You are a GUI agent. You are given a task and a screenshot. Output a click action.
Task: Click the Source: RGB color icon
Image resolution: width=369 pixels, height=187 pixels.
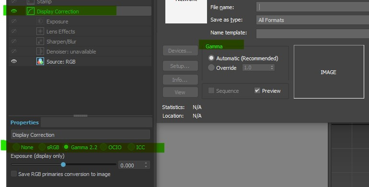[40, 61]
